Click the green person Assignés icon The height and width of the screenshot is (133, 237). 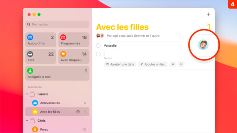click(x=30, y=71)
